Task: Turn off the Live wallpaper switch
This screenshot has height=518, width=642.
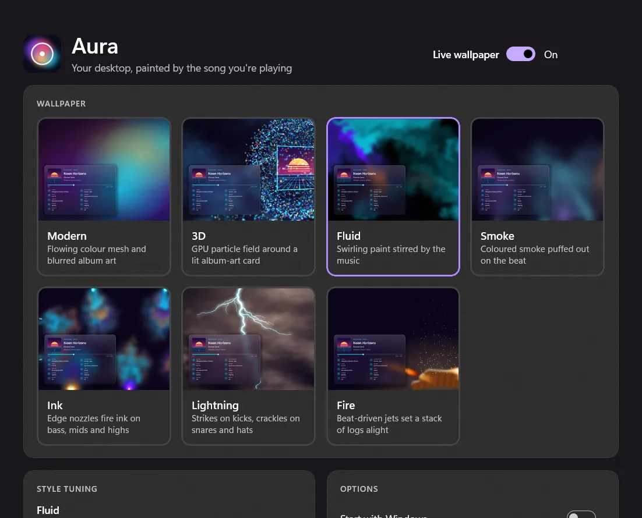Action: 520,54
